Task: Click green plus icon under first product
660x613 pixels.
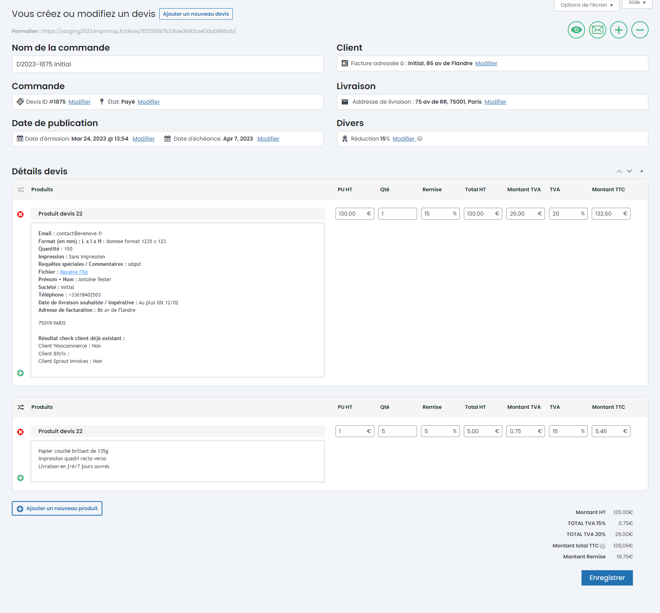Action: 20,373
